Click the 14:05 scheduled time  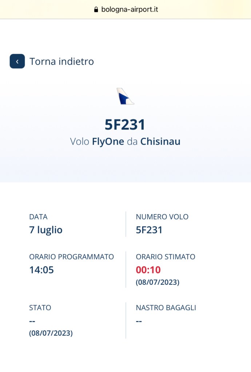click(41, 270)
